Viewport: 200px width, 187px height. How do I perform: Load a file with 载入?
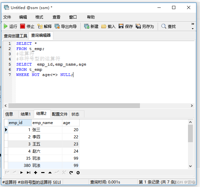[108, 26]
